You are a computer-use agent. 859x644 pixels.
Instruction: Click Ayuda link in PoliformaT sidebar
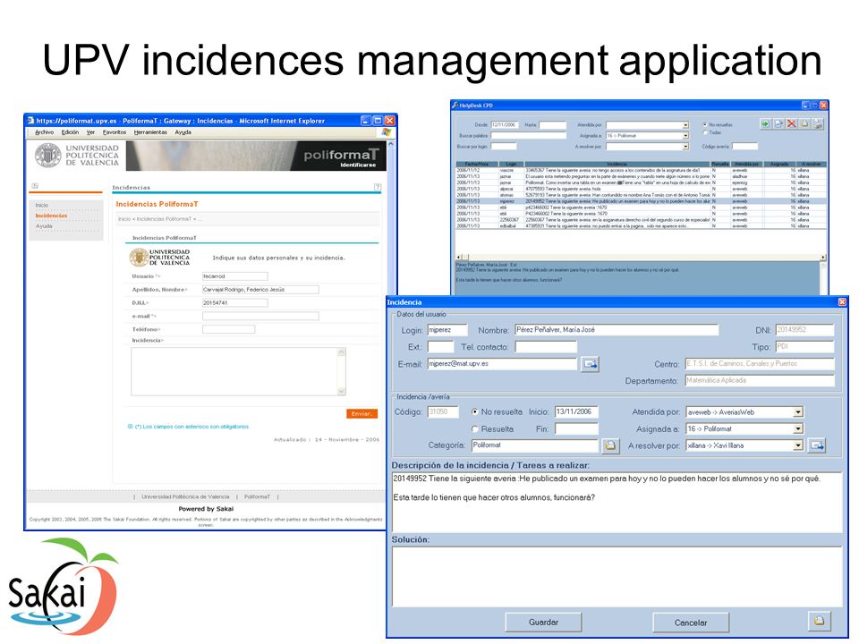pos(44,226)
